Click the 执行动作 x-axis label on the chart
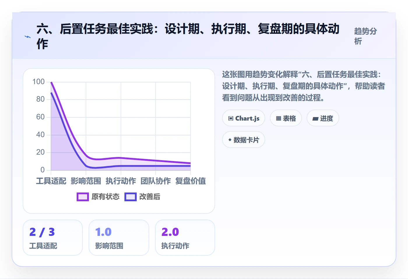The height and width of the screenshot is (279, 408). (121, 181)
